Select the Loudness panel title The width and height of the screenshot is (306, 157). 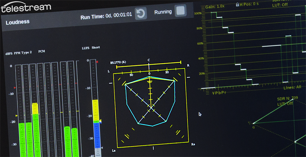tap(18, 22)
